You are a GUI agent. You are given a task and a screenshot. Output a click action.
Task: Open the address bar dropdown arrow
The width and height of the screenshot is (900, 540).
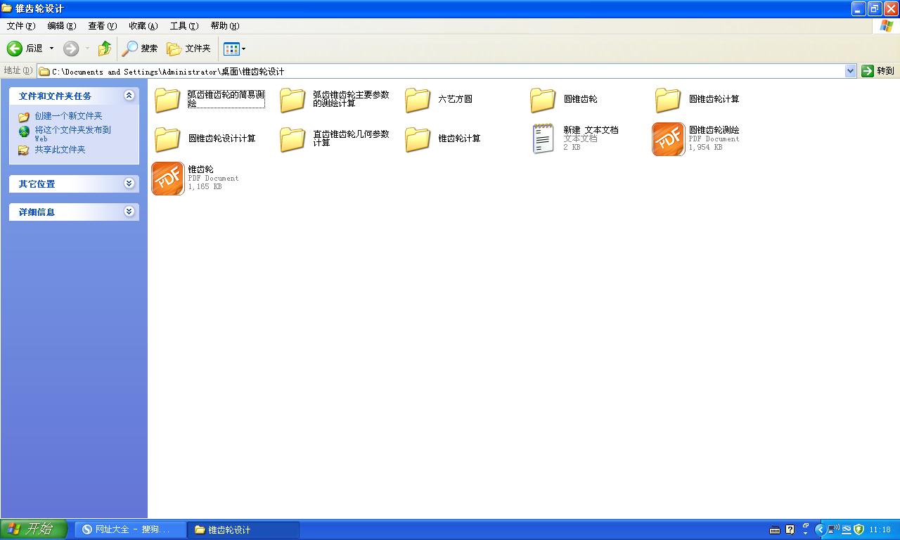point(849,70)
